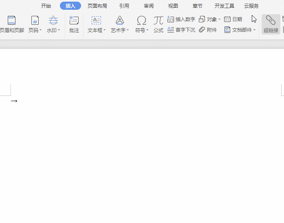Click the Word Art (艺术字) icon
Screen dimensions: 284x223
pyautogui.click(x=119, y=20)
